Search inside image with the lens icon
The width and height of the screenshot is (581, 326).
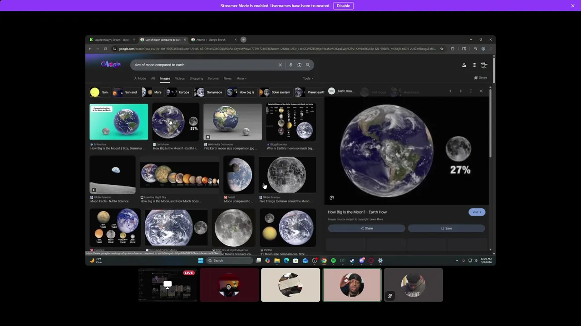pos(332,198)
